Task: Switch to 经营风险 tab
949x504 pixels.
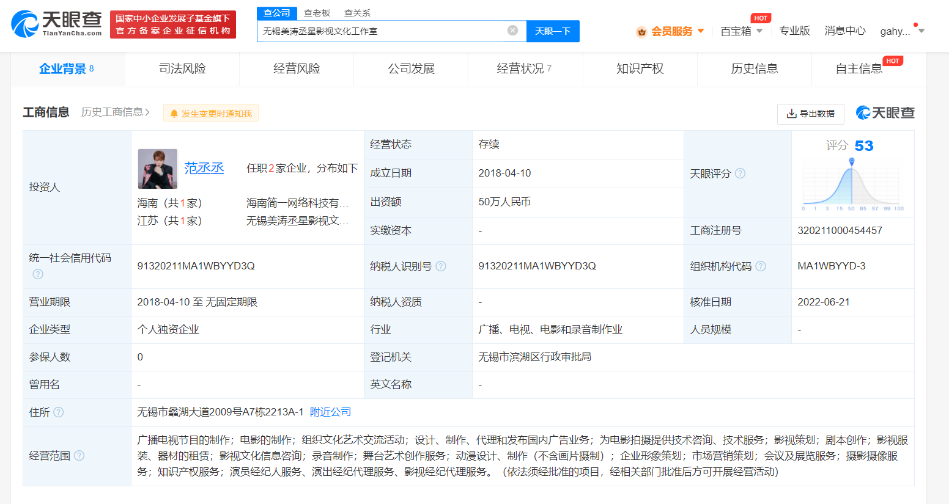Action: (x=297, y=69)
